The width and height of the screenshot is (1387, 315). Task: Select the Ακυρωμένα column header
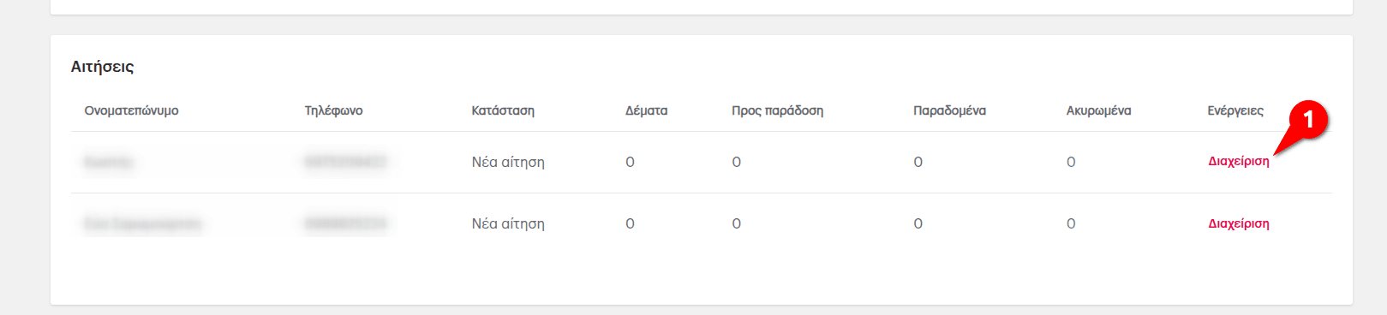1098,110
